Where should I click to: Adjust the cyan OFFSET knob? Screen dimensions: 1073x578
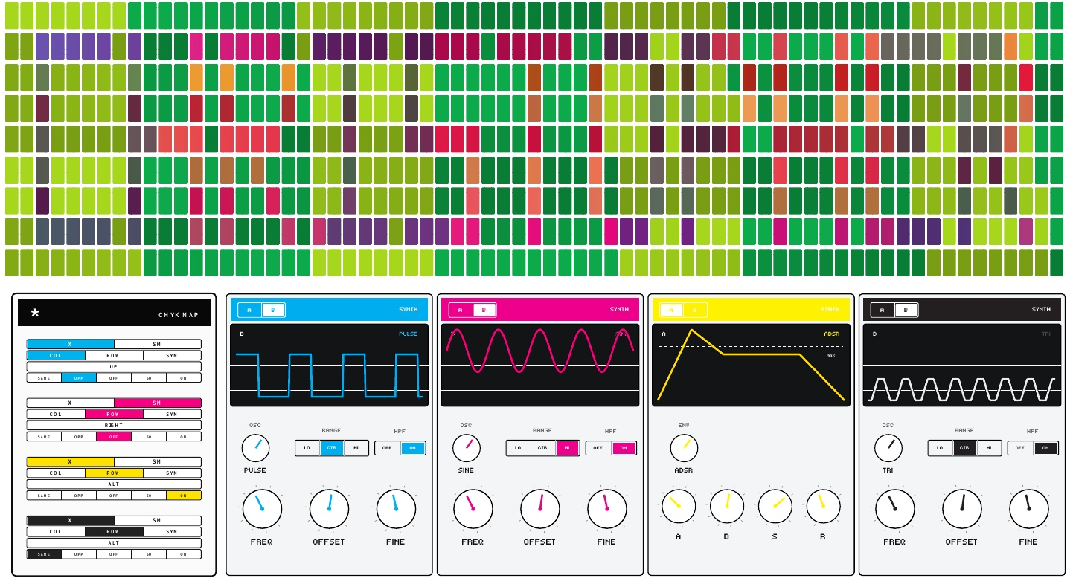[329, 509]
